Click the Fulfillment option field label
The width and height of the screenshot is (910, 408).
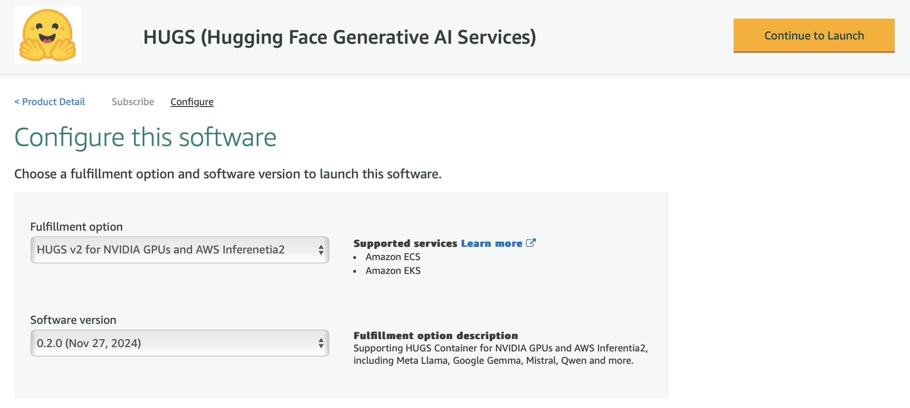point(77,227)
